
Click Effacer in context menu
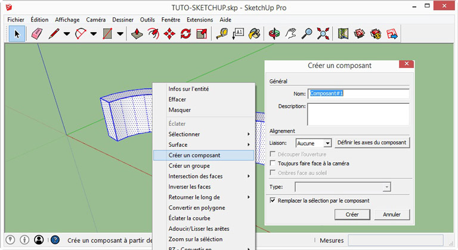click(204, 100)
